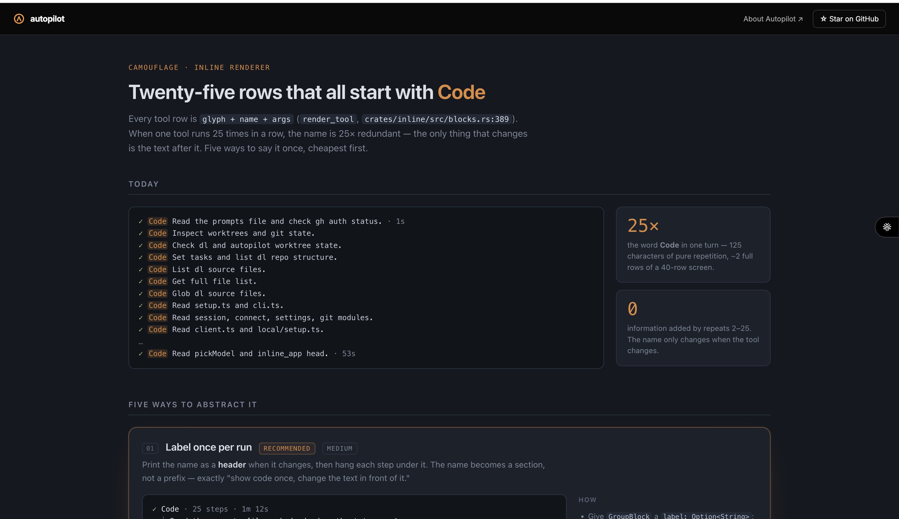Image resolution: width=899 pixels, height=519 pixels.
Task: Click the autopilot logo icon
Action: click(x=19, y=19)
